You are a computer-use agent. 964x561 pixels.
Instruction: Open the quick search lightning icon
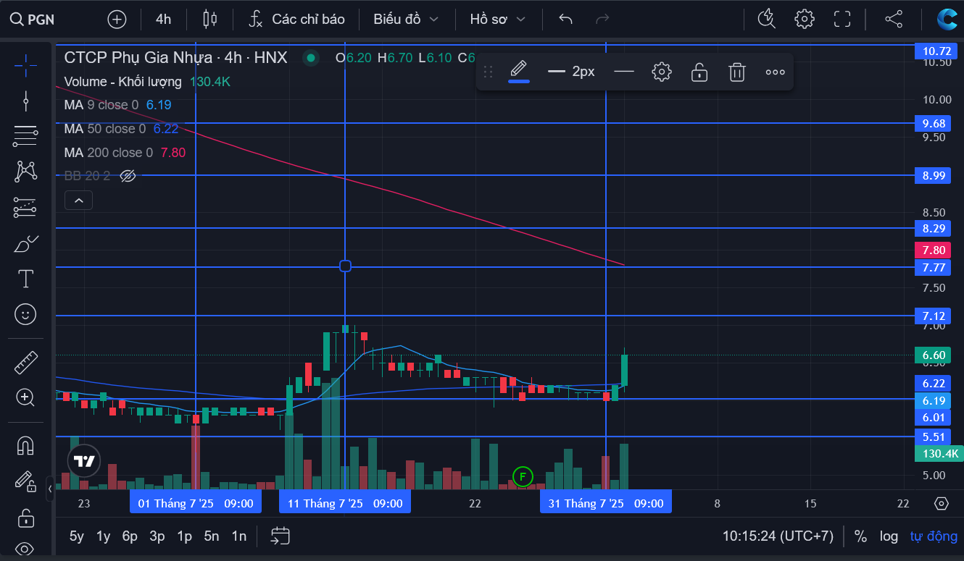(x=767, y=19)
